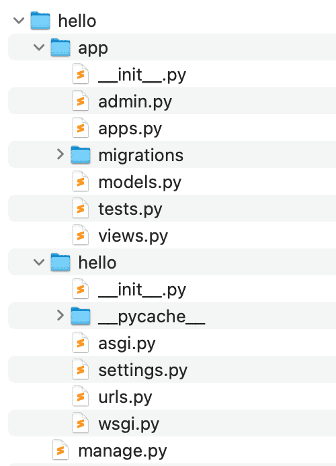Click the __init__.py icon under nested hello
This screenshot has width=336, height=466.
click(81, 289)
